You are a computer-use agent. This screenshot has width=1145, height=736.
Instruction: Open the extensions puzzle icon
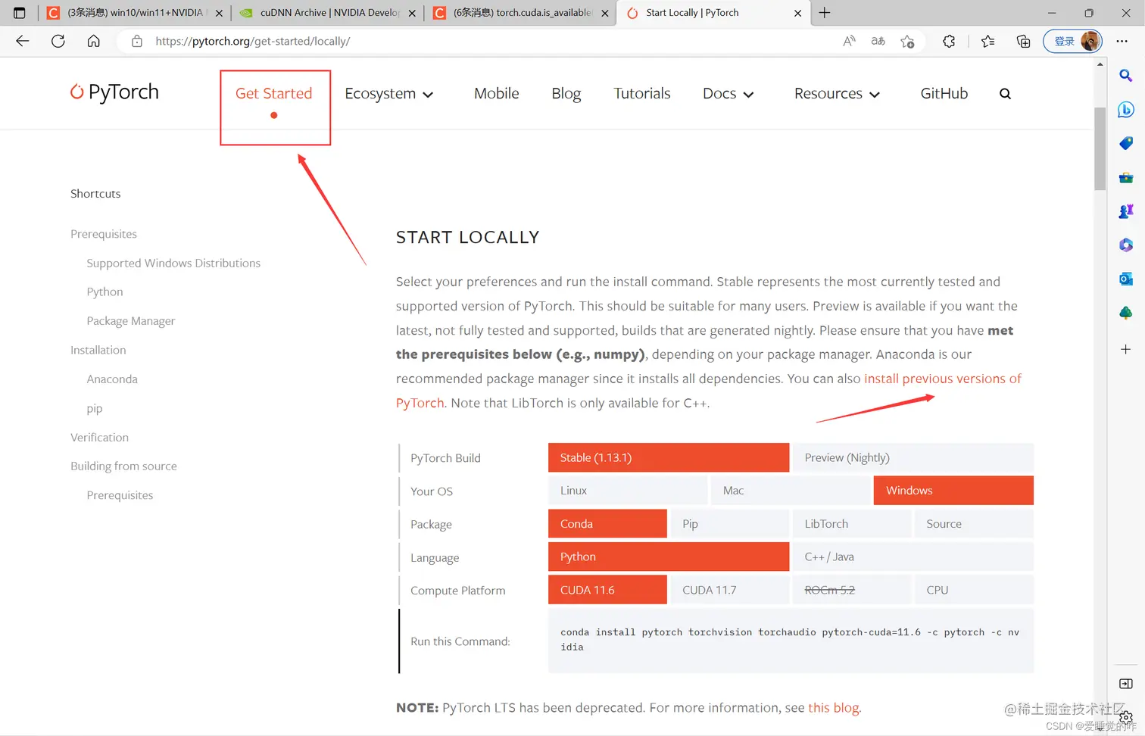pyautogui.click(x=949, y=41)
